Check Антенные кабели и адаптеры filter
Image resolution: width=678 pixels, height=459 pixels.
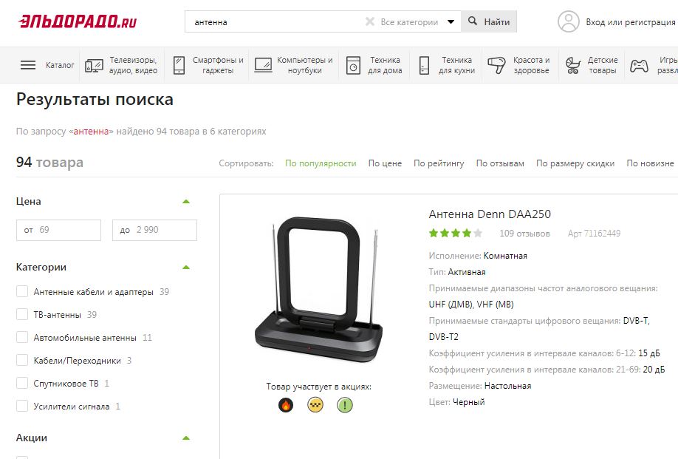(22, 291)
